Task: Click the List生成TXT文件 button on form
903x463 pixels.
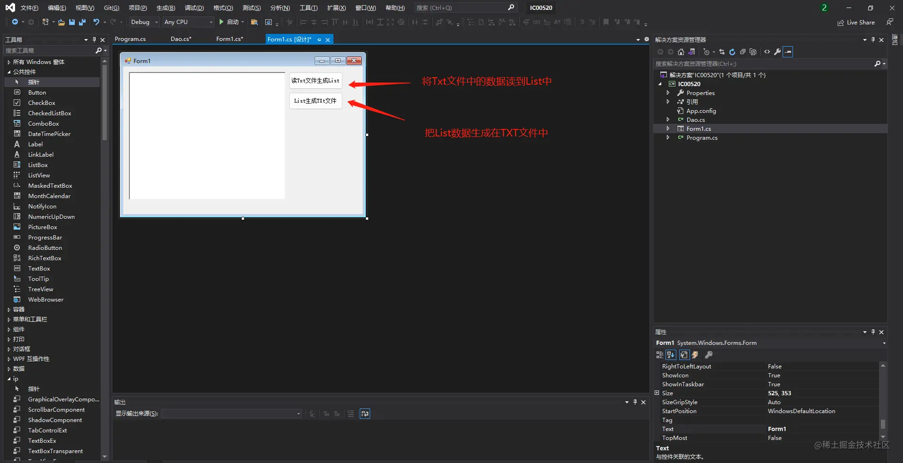Action: 316,101
